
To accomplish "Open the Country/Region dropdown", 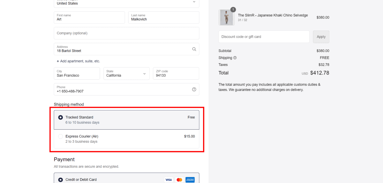I will 126,3.
